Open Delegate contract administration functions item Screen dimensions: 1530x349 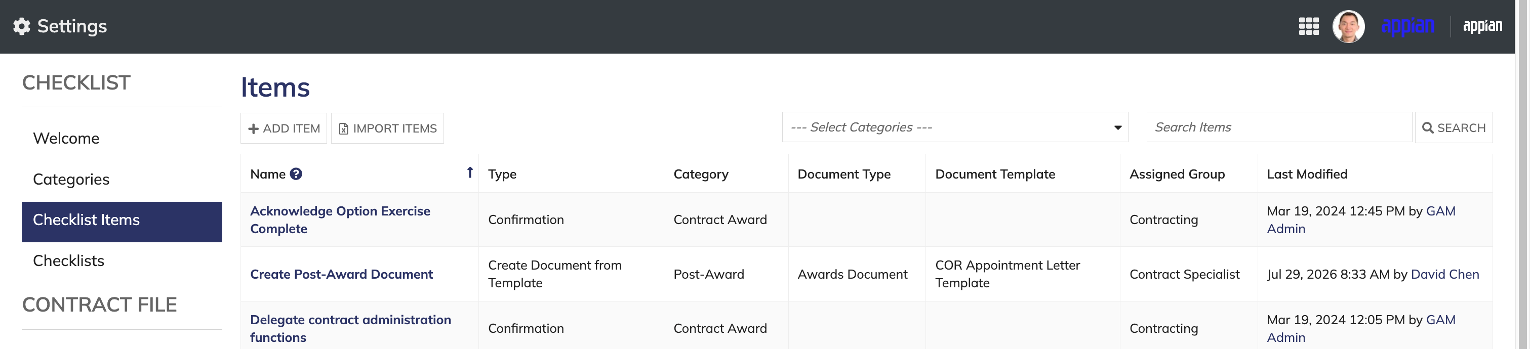point(351,329)
